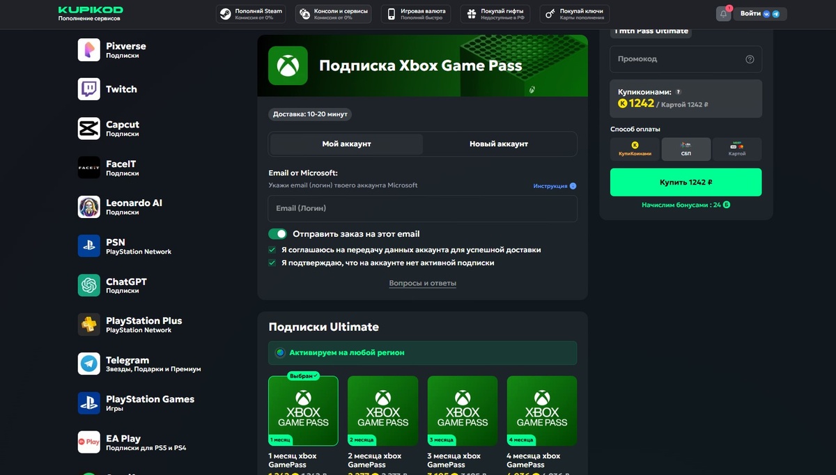
Task: Click the Pixverse service in the sidebar
Action: [88, 50]
